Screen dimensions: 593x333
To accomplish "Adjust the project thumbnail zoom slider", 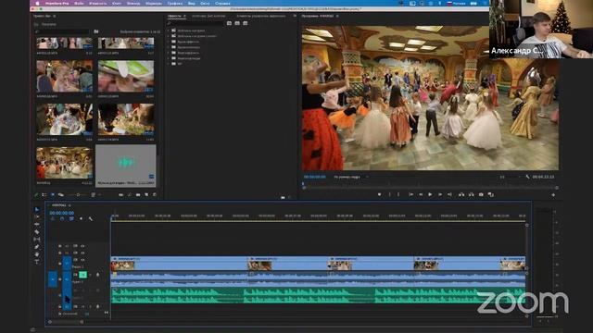I will pyautogui.click(x=78, y=195).
